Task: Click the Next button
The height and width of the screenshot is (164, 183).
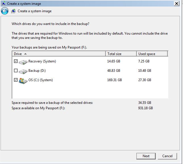Action: [146, 156]
